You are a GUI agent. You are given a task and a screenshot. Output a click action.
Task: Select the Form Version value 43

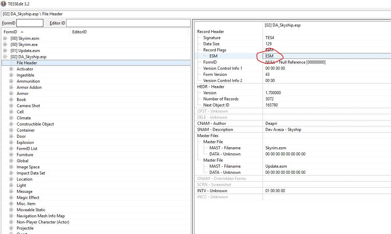click(x=267, y=74)
